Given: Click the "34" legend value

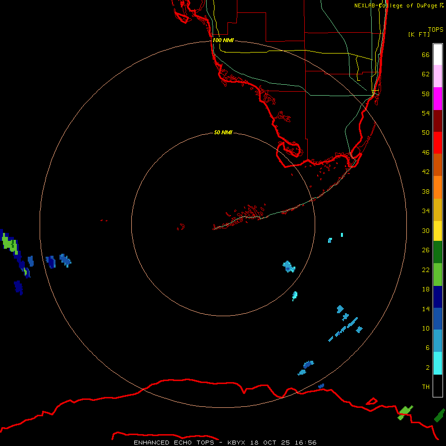Looking at the screenshot, I should 426,211.
